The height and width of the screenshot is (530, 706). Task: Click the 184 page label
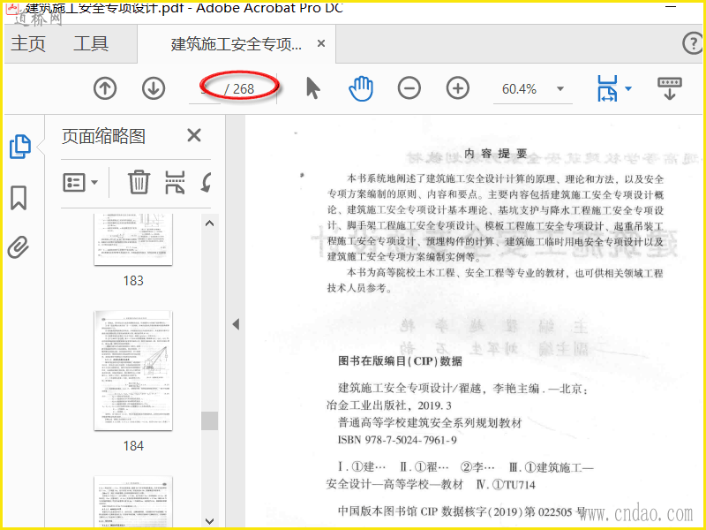[133, 446]
